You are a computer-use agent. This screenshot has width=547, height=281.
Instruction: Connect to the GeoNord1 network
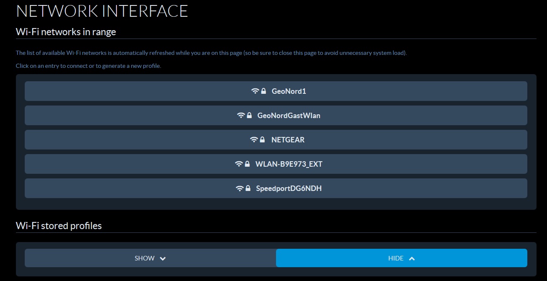pyautogui.click(x=276, y=91)
